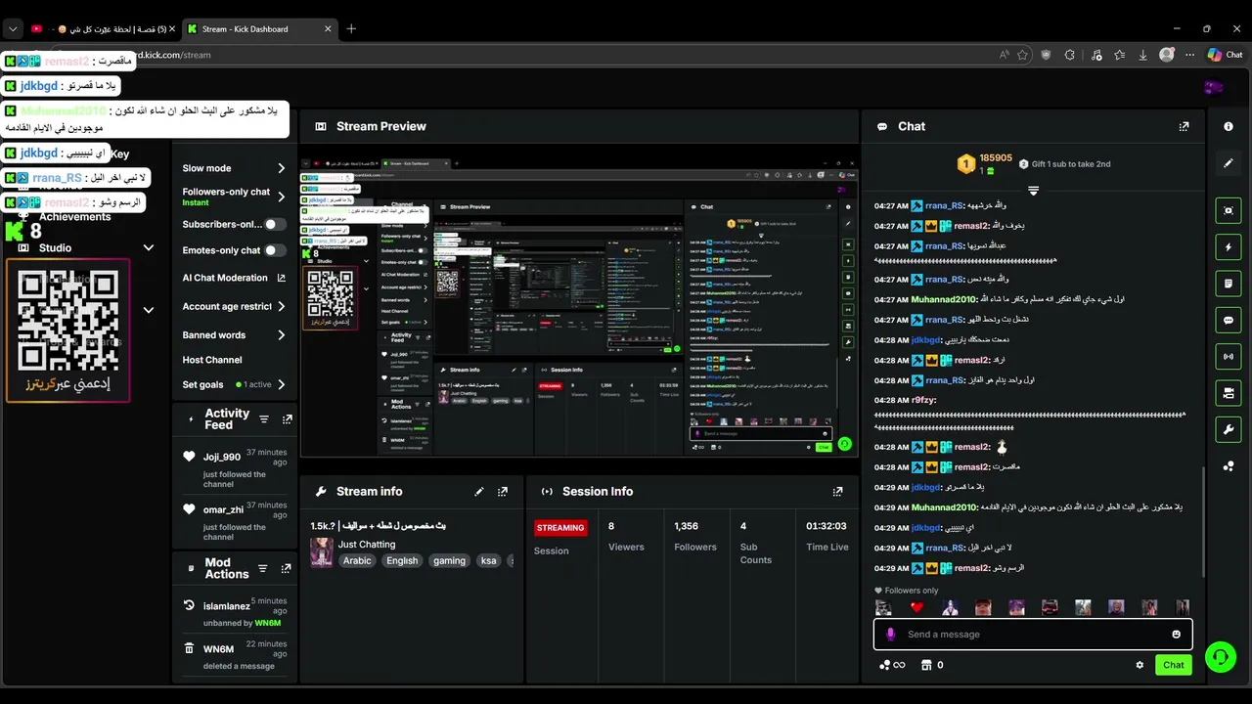Click the channel points infinity icon
The height and width of the screenshot is (704, 1252).
pyautogui.click(x=892, y=665)
